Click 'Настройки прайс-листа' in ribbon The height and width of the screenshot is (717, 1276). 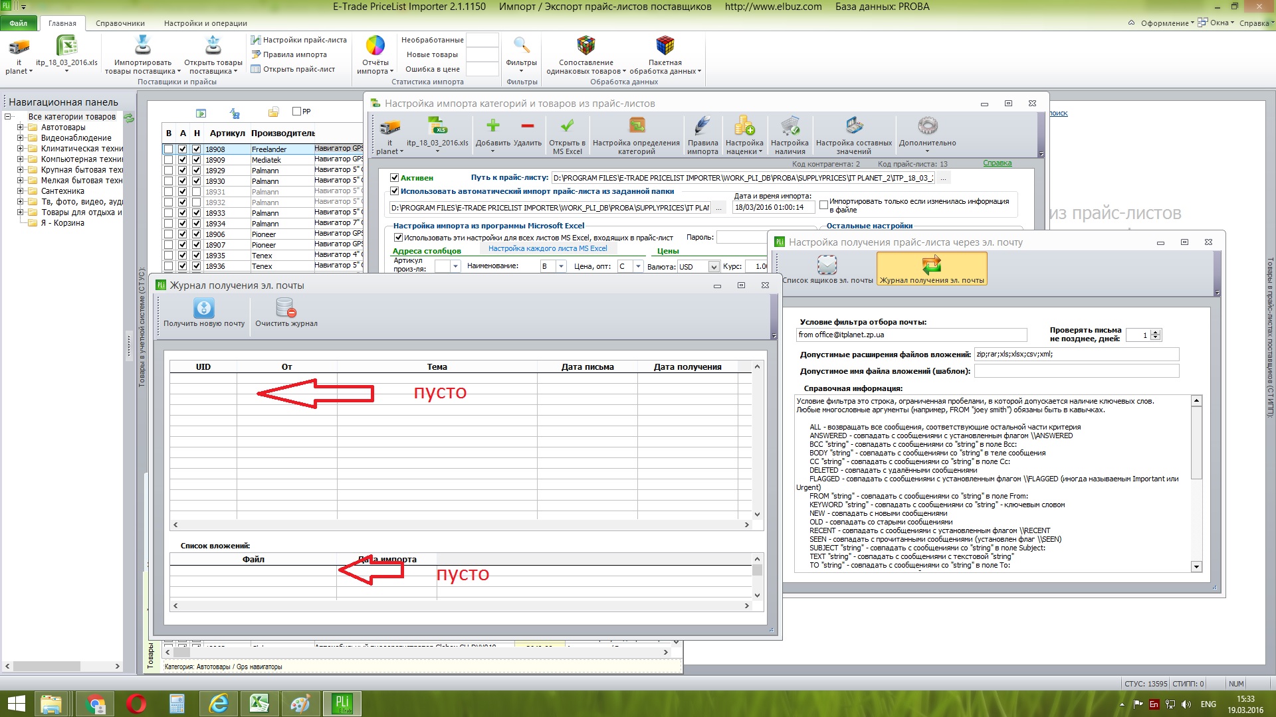click(299, 40)
